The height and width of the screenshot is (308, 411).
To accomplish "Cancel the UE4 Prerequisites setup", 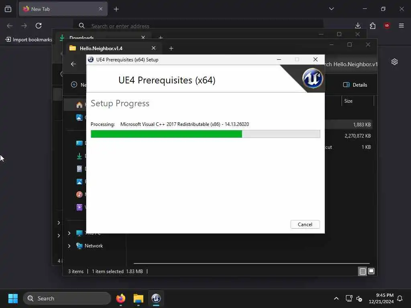I will click(x=305, y=225).
